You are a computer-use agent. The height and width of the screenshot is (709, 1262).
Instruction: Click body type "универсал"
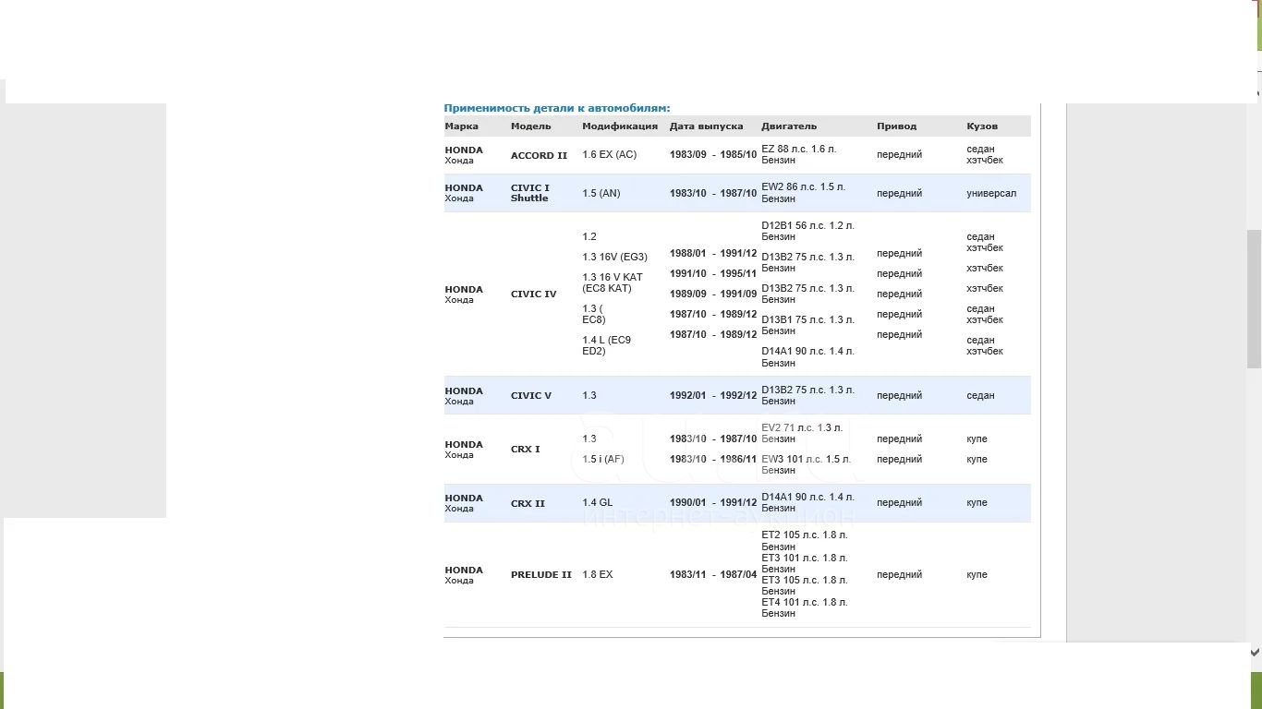click(x=991, y=194)
